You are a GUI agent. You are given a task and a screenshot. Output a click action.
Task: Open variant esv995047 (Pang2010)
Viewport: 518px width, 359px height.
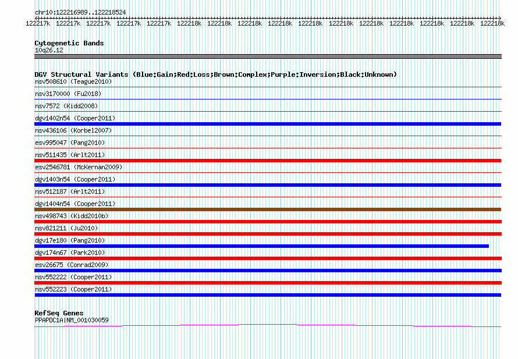coord(70,143)
